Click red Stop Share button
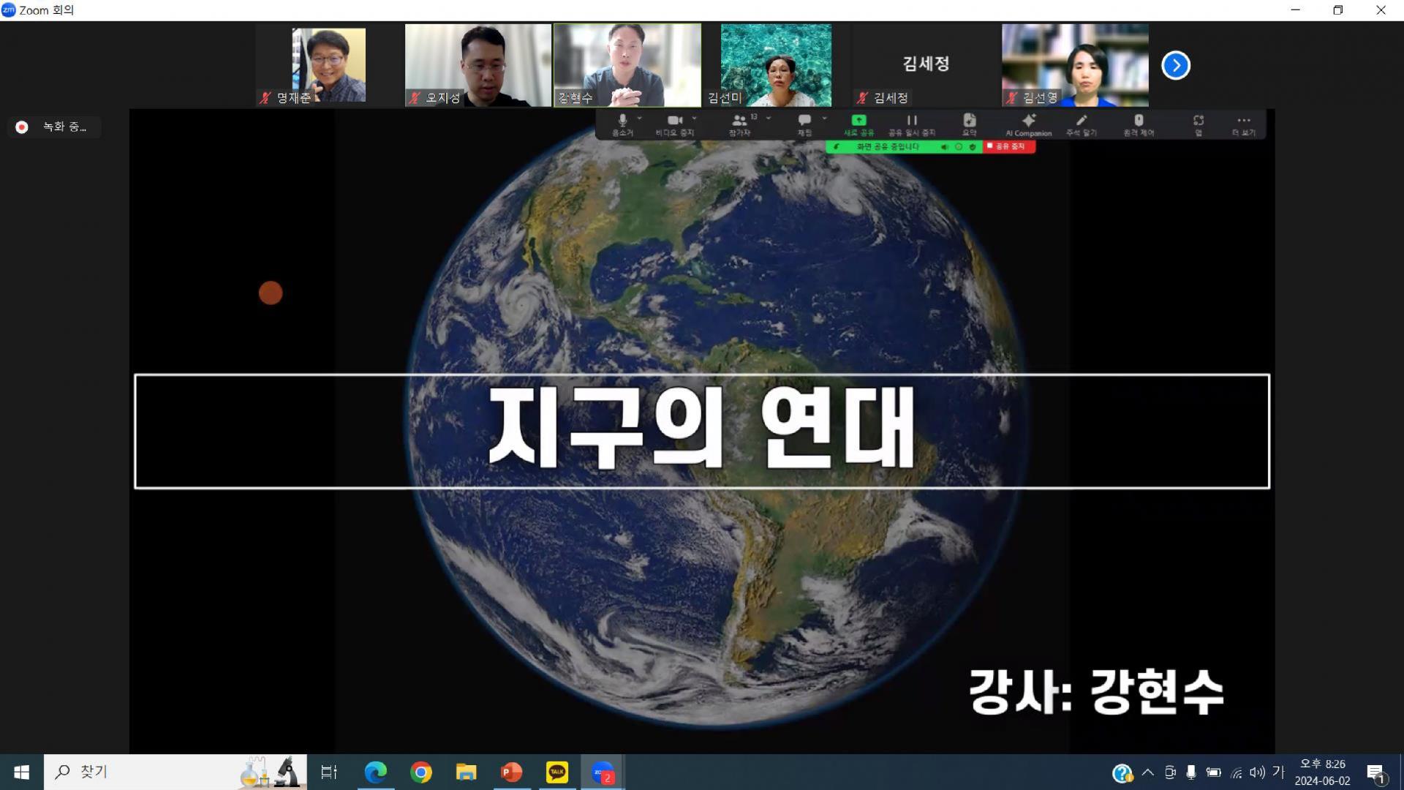 tap(1008, 146)
